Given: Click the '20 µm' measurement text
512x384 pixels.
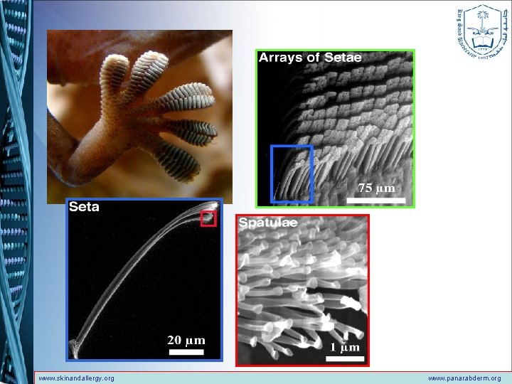Looking at the screenshot, I should [186, 340].
